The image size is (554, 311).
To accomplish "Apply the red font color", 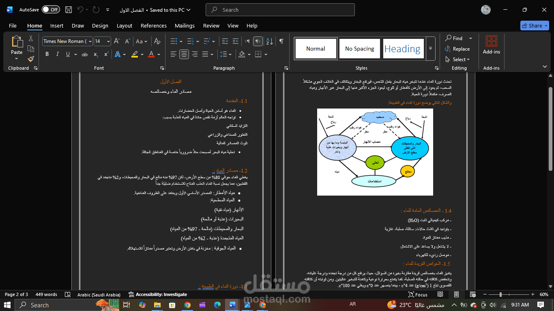I will pyautogui.click(x=151, y=54).
